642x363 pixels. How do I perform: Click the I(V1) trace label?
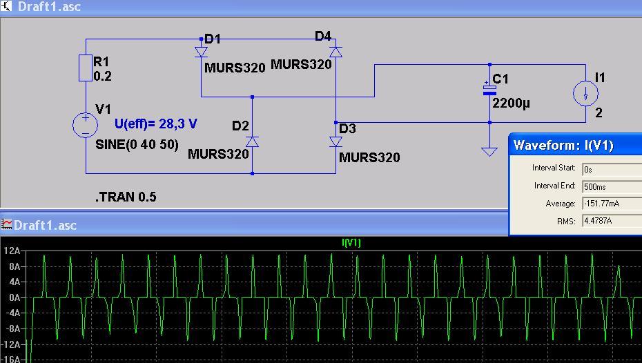point(351,243)
